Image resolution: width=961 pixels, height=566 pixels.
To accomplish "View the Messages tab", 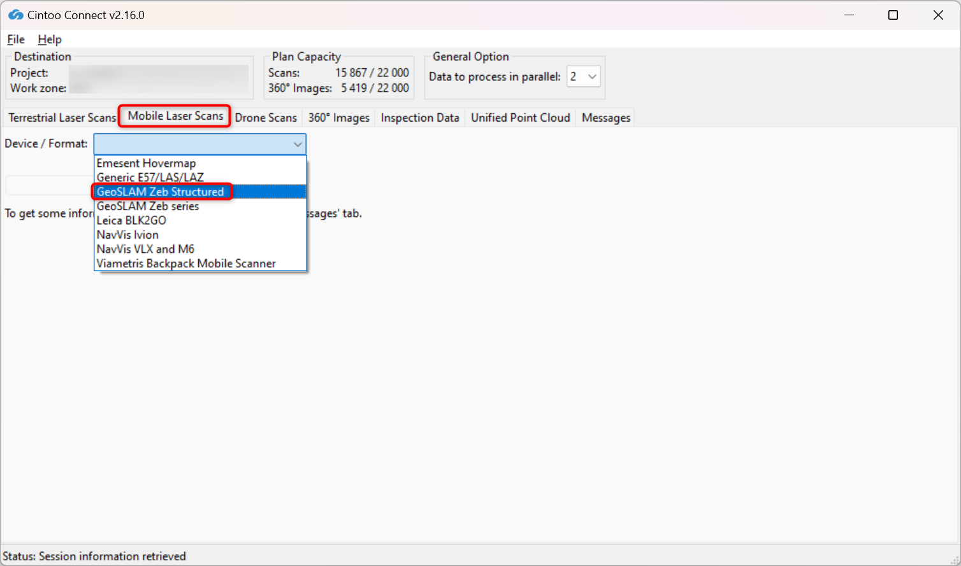I will [606, 118].
